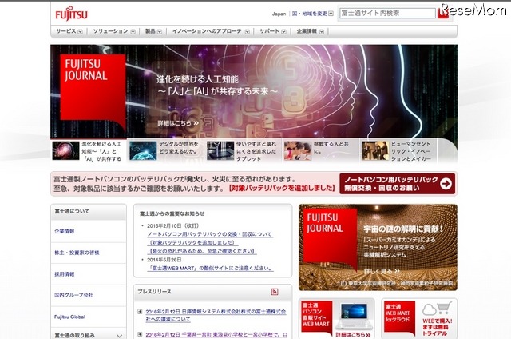Screen dimensions: 511x339
Task: Click the Fujitsu logo in header
Action: click(71, 14)
